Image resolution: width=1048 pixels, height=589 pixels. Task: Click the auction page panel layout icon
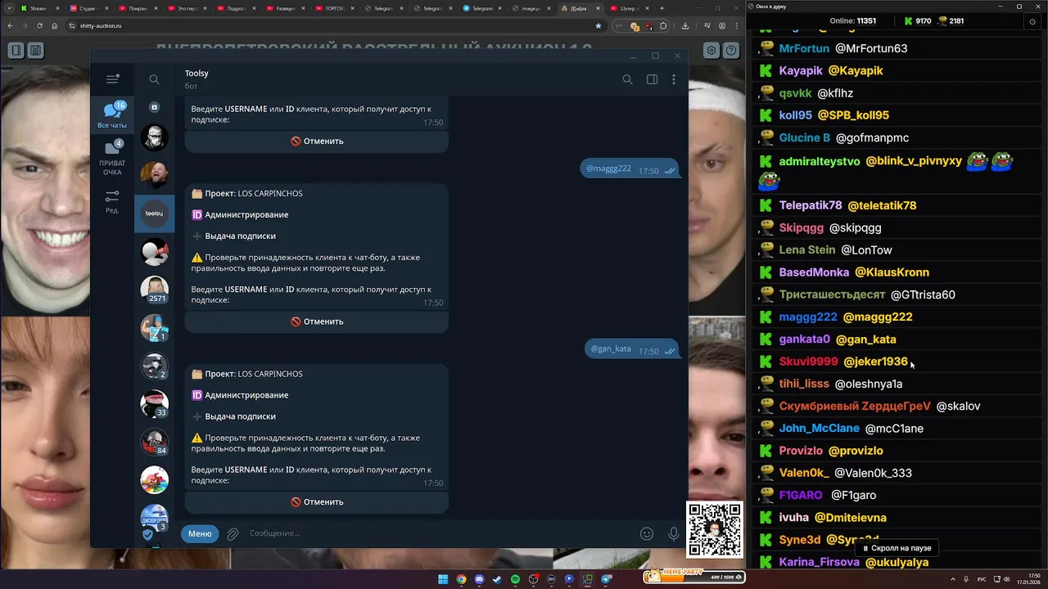point(16,51)
